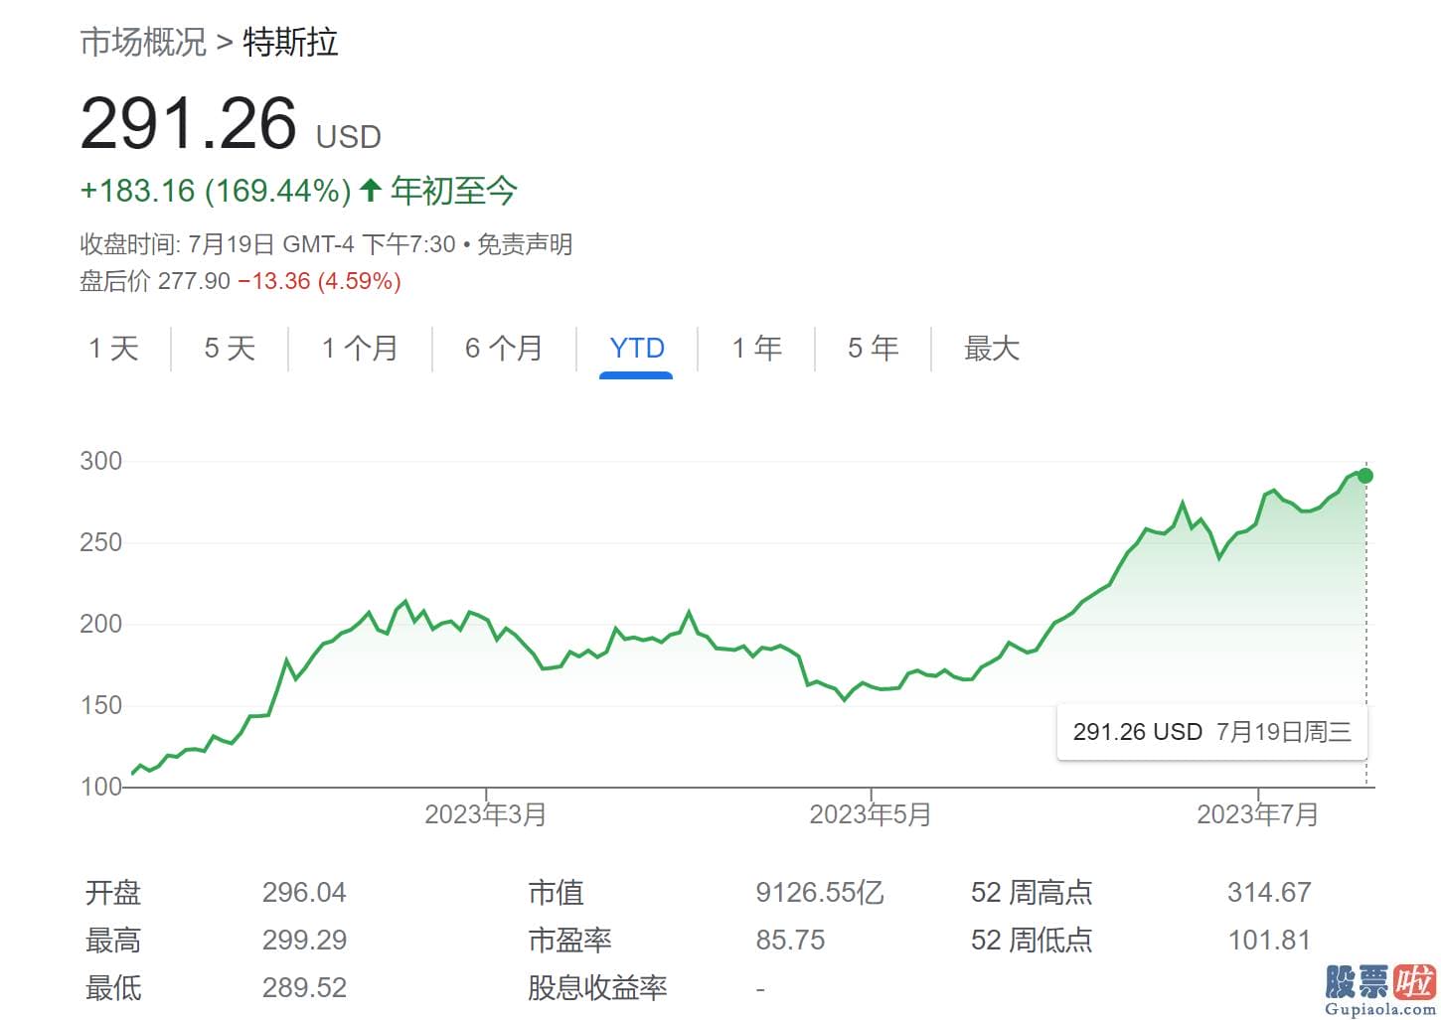
Task: Switch to the 6 个月 range tab
Action: (504, 349)
